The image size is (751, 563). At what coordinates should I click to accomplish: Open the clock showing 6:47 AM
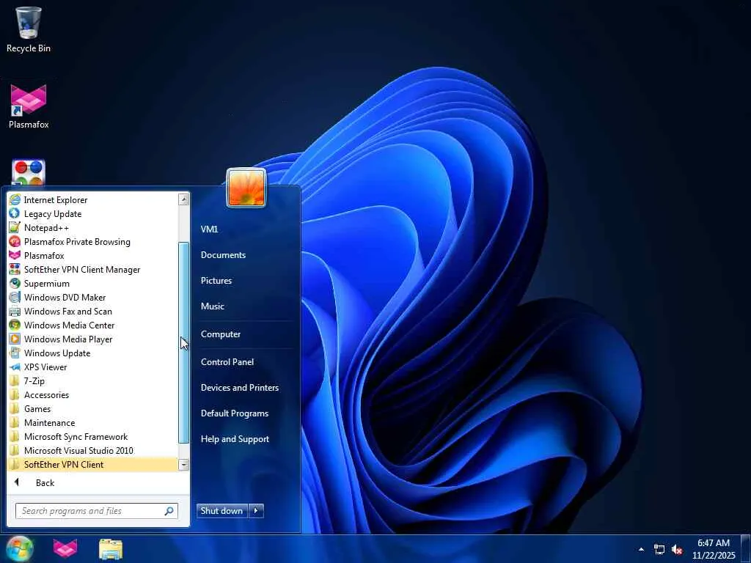(713, 549)
